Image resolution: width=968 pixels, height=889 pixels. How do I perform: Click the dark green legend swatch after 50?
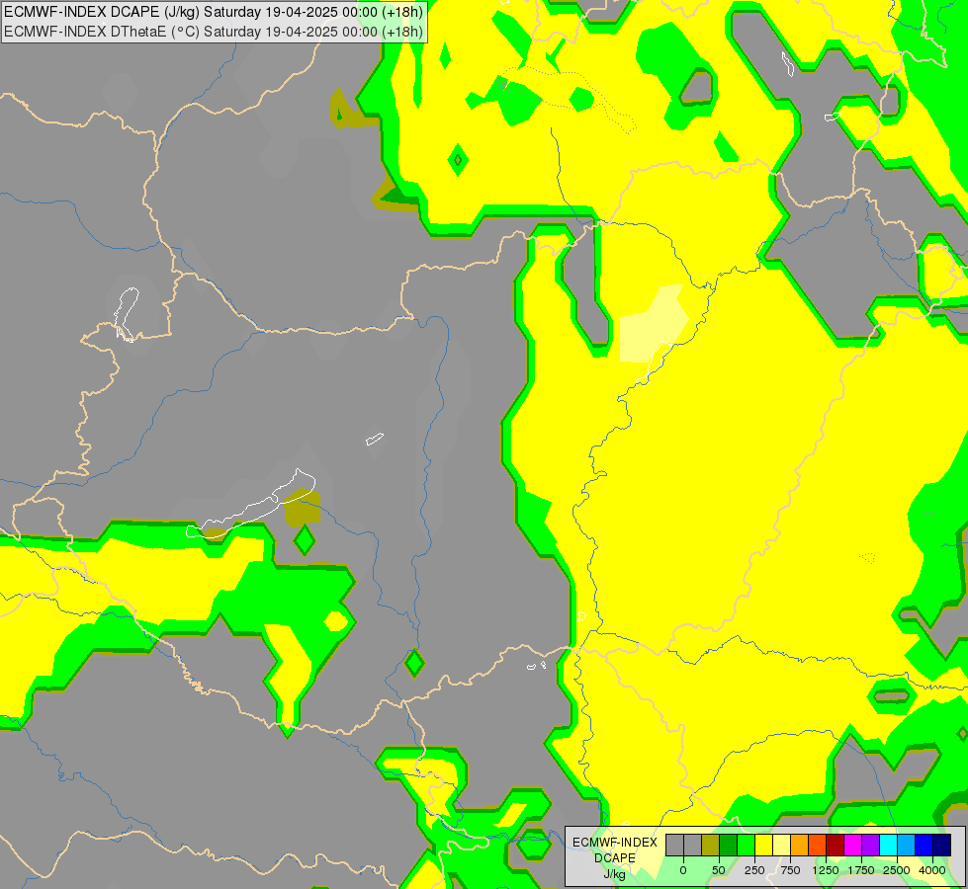point(728,845)
